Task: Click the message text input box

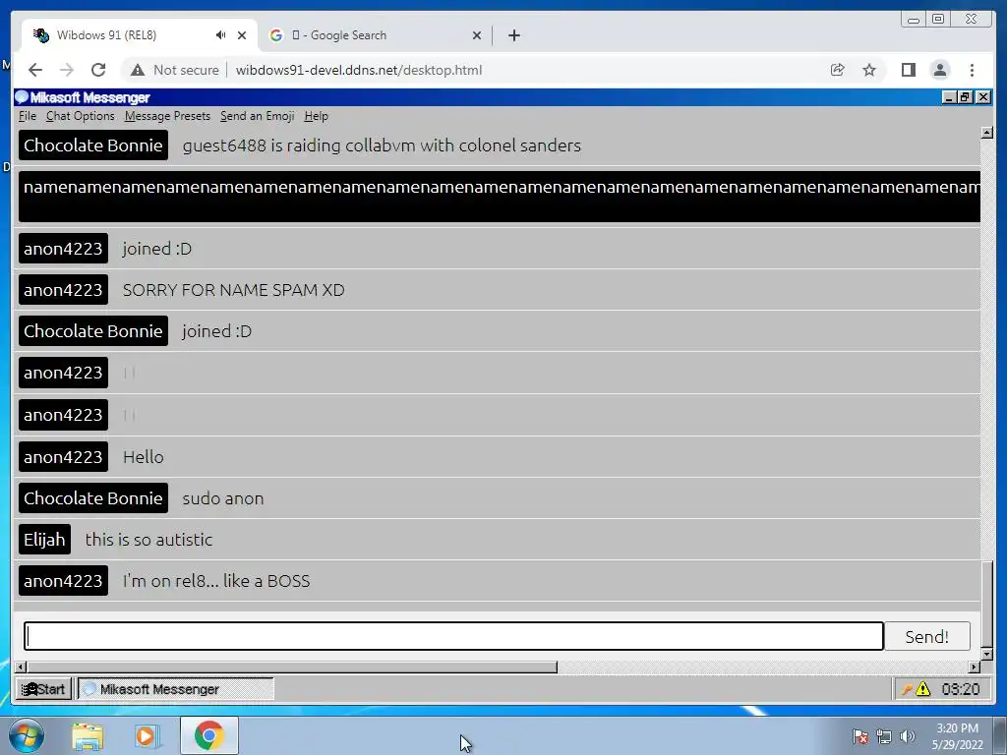Action: [453, 636]
